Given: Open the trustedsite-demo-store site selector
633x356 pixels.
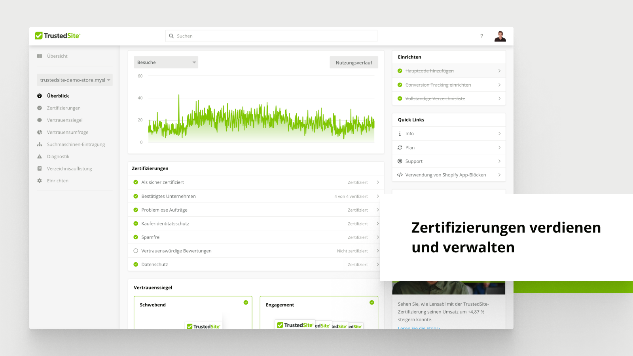Looking at the screenshot, I should tap(75, 80).
